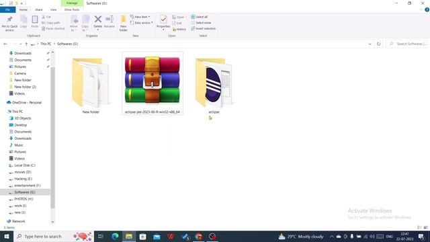Open the New item dropdown
Image resolution: width=430 pixels, height=242 pixels.
(x=140, y=17)
